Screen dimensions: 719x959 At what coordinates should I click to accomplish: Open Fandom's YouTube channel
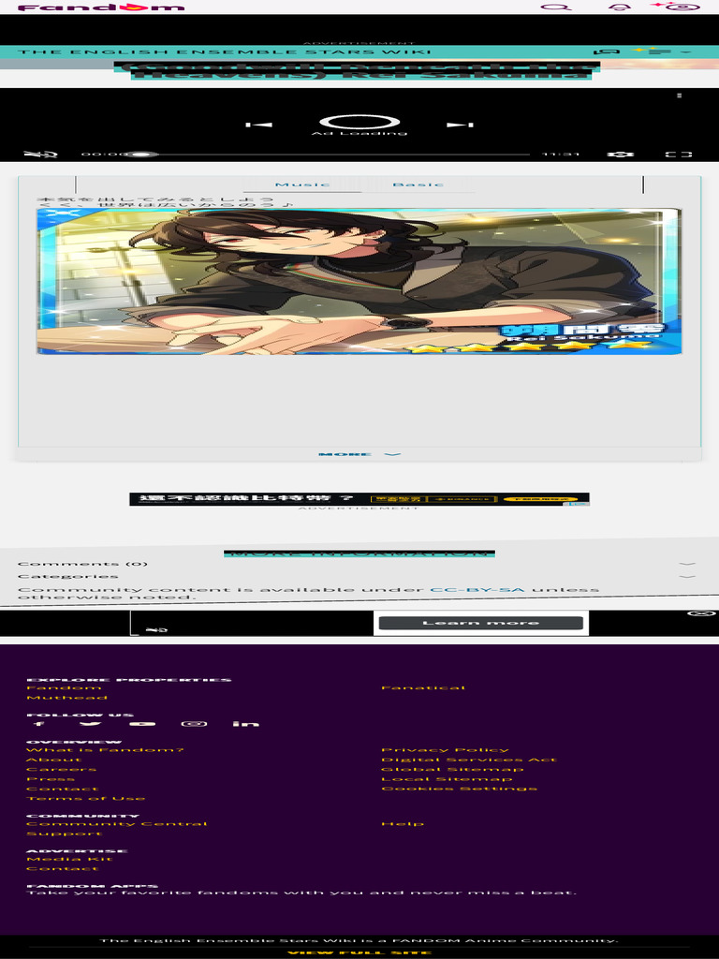[142, 724]
